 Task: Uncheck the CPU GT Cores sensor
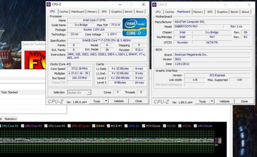point(69,126)
